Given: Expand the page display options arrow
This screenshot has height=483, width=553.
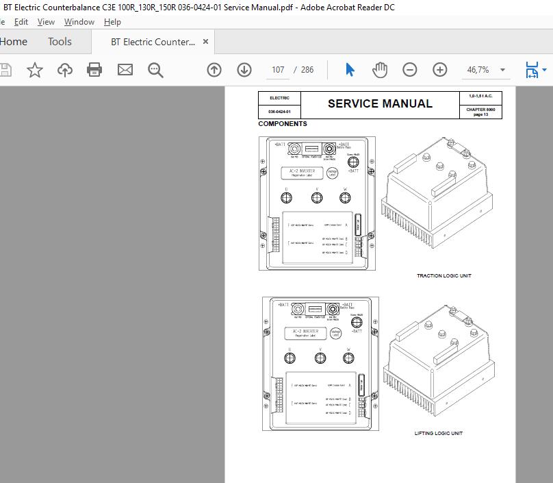Looking at the screenshot, I should (545, 70).
